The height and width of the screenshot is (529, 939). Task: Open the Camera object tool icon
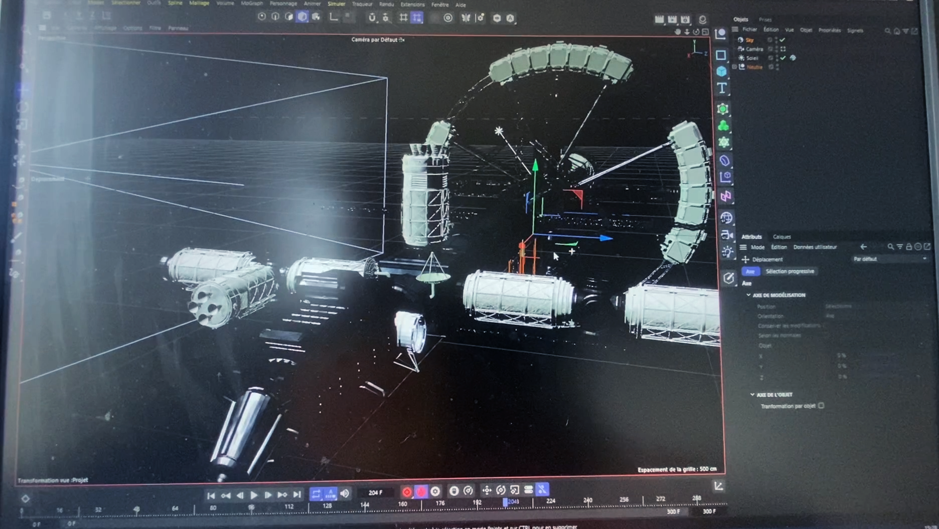(x=726, y=235)
